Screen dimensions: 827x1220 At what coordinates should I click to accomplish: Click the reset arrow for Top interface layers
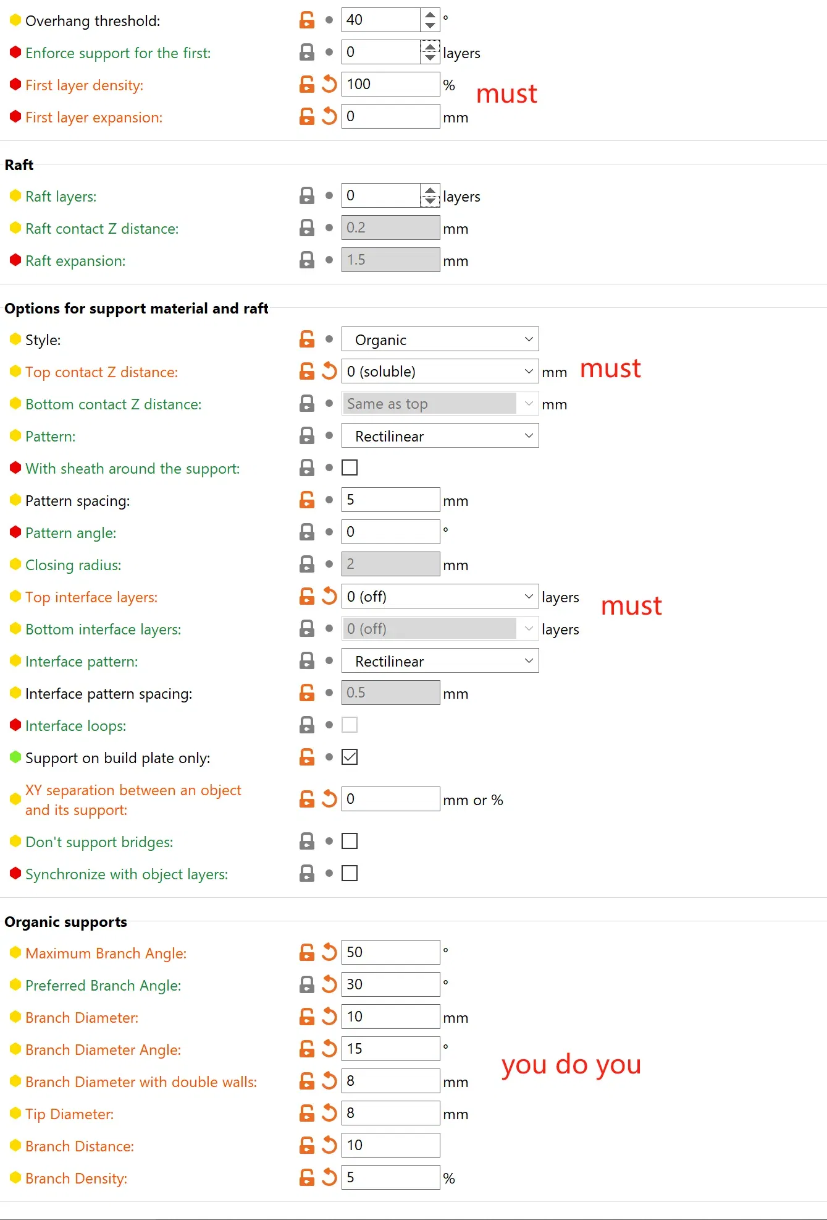pos(329,596)
